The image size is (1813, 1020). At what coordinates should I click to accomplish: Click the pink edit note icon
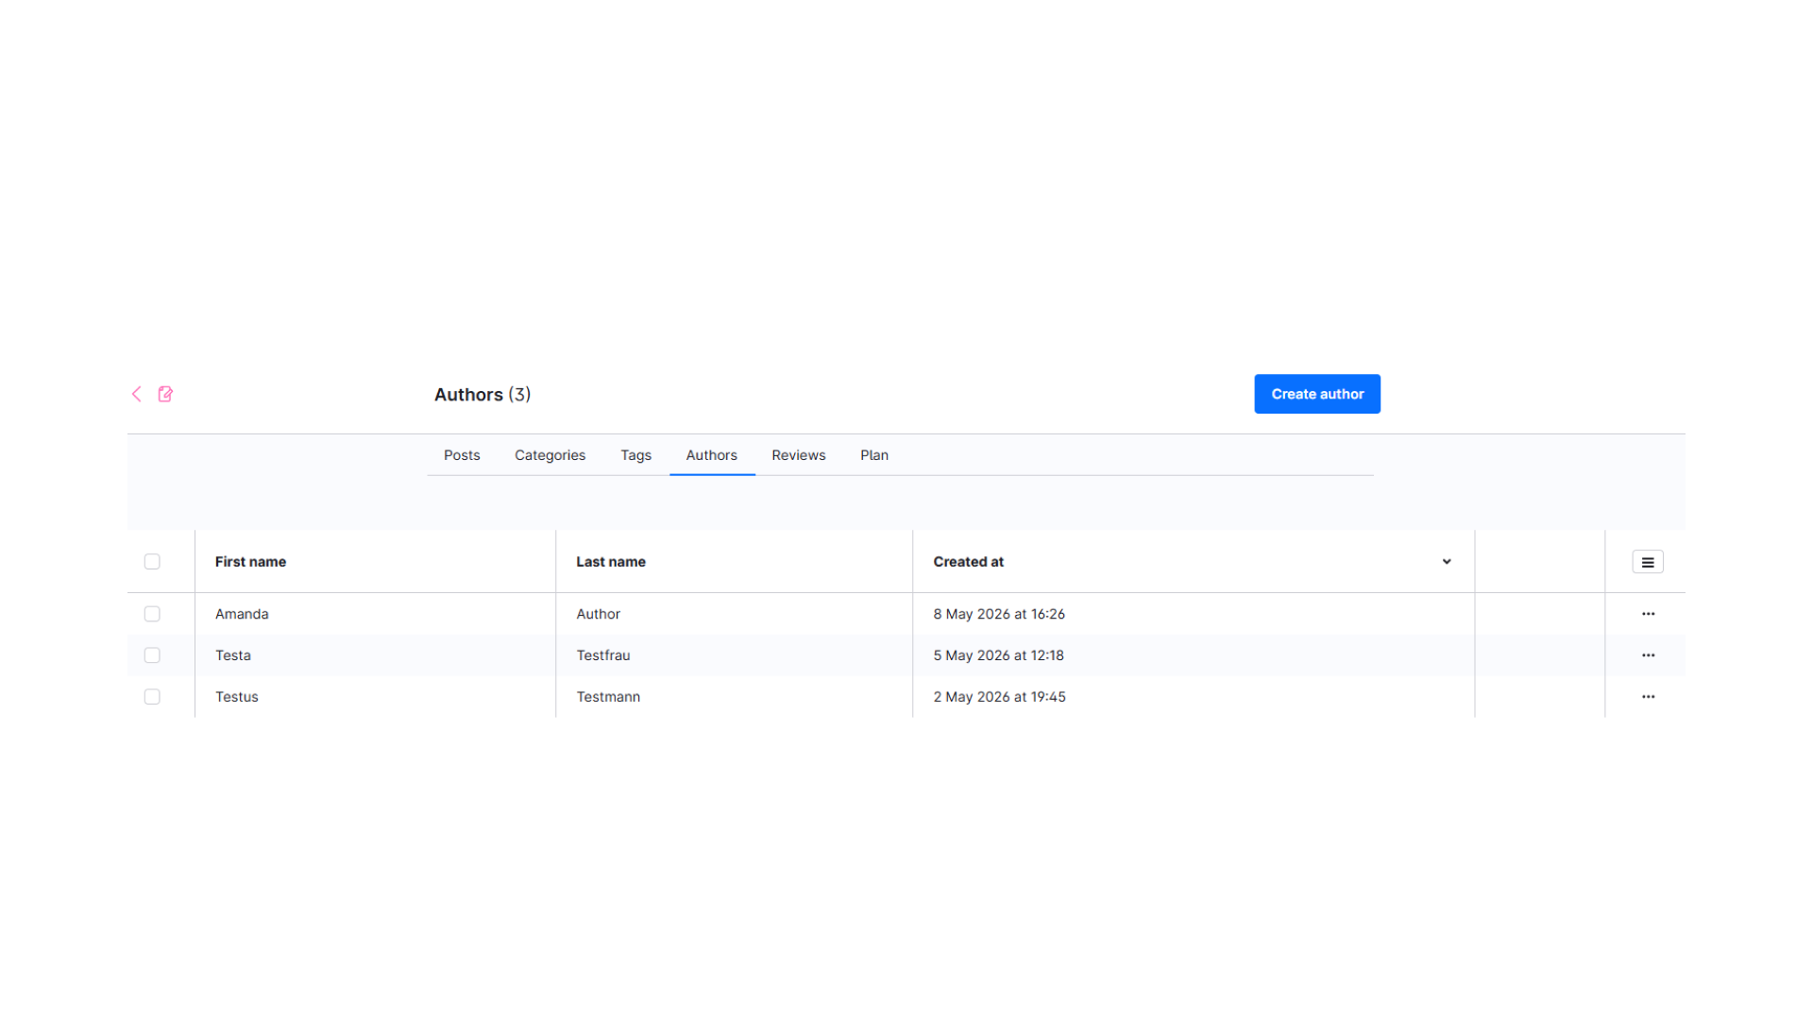165,394
